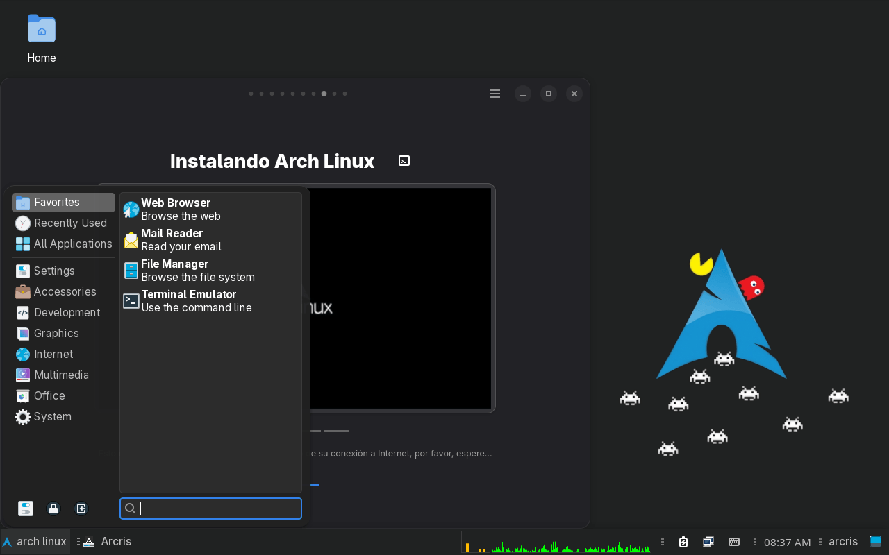The image size is (889, 555).
Task: Select the Arcris window in the taskbar
Action: 108,542
